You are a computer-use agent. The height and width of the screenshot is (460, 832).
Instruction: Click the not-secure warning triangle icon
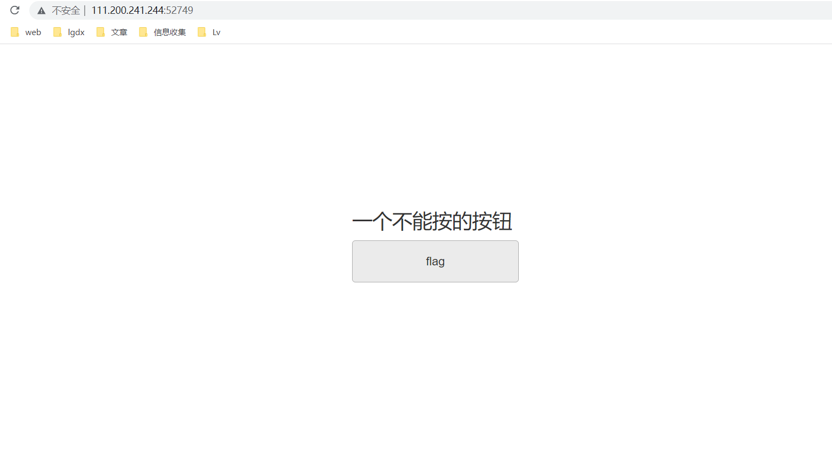point(42,11)
